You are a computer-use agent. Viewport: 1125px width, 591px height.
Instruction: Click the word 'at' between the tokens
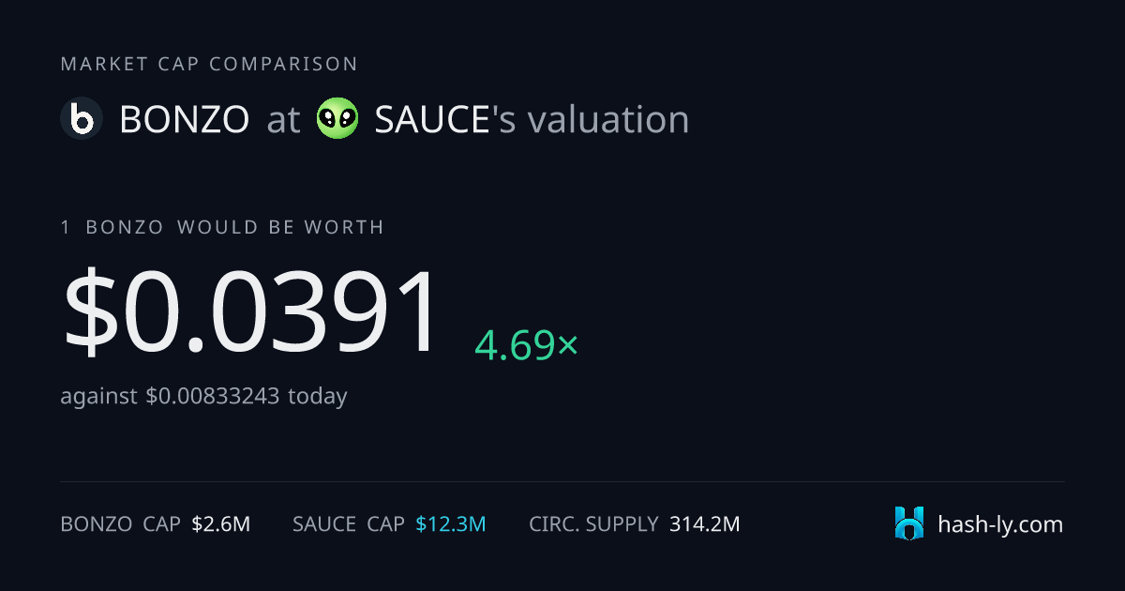(x=283, y=120)
